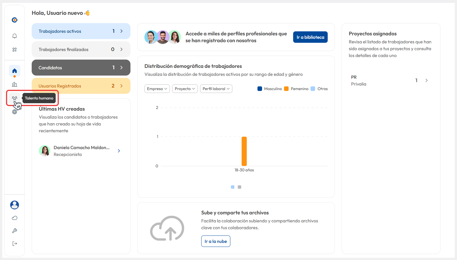Select the Trabajadores activos card
This screenshot has height=260, width=457.
(81, 31)
